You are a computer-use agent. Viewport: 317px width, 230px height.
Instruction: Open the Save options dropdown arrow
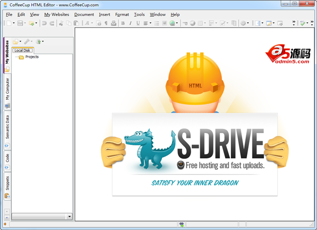coord(25,23)
